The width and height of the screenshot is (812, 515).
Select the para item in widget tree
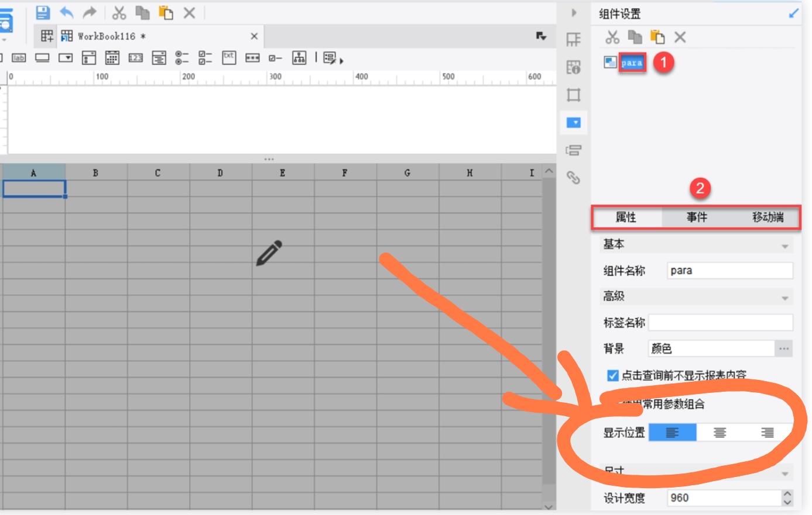(x=632, y=63)
